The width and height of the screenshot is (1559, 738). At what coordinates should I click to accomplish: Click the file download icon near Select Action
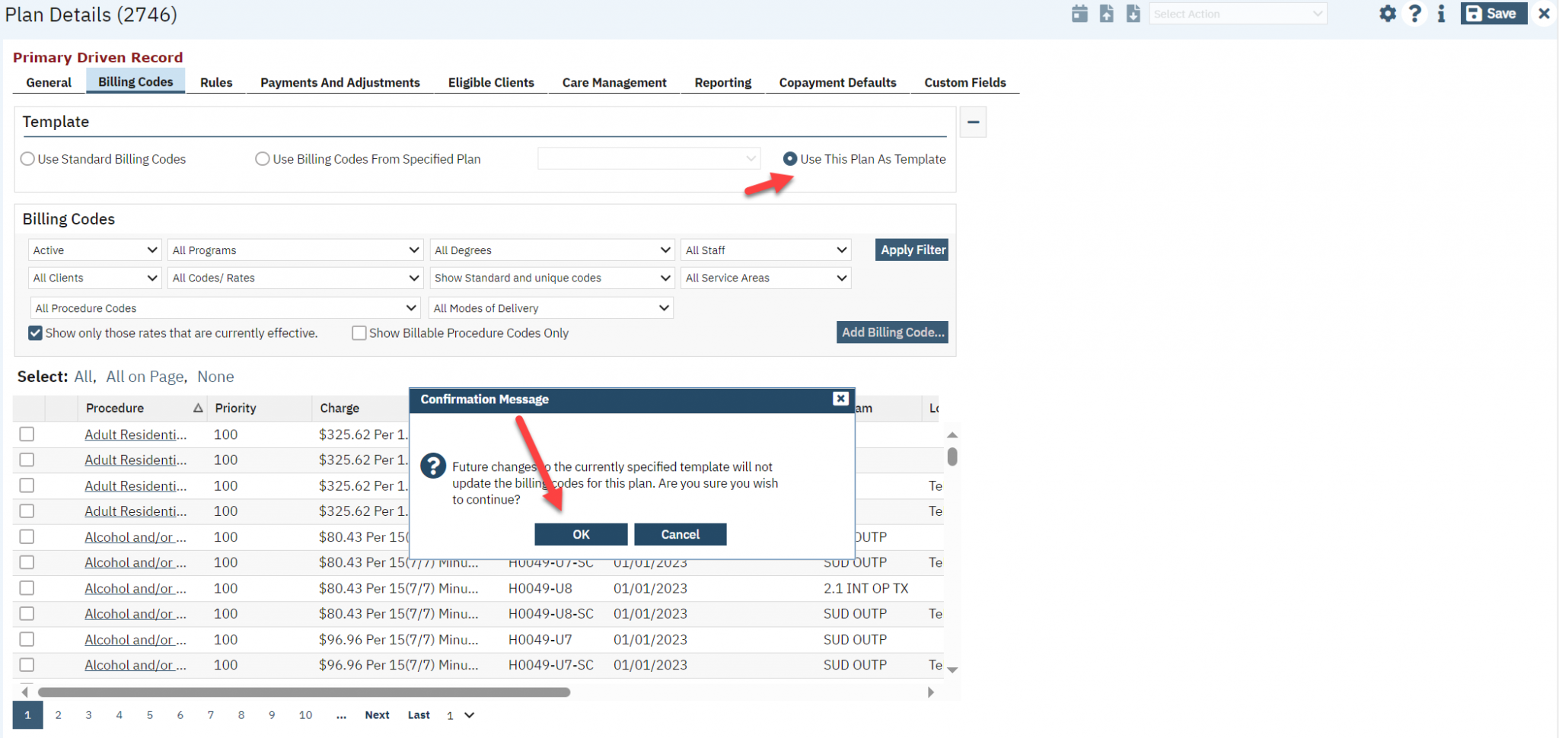click(x=1133, y=13)
